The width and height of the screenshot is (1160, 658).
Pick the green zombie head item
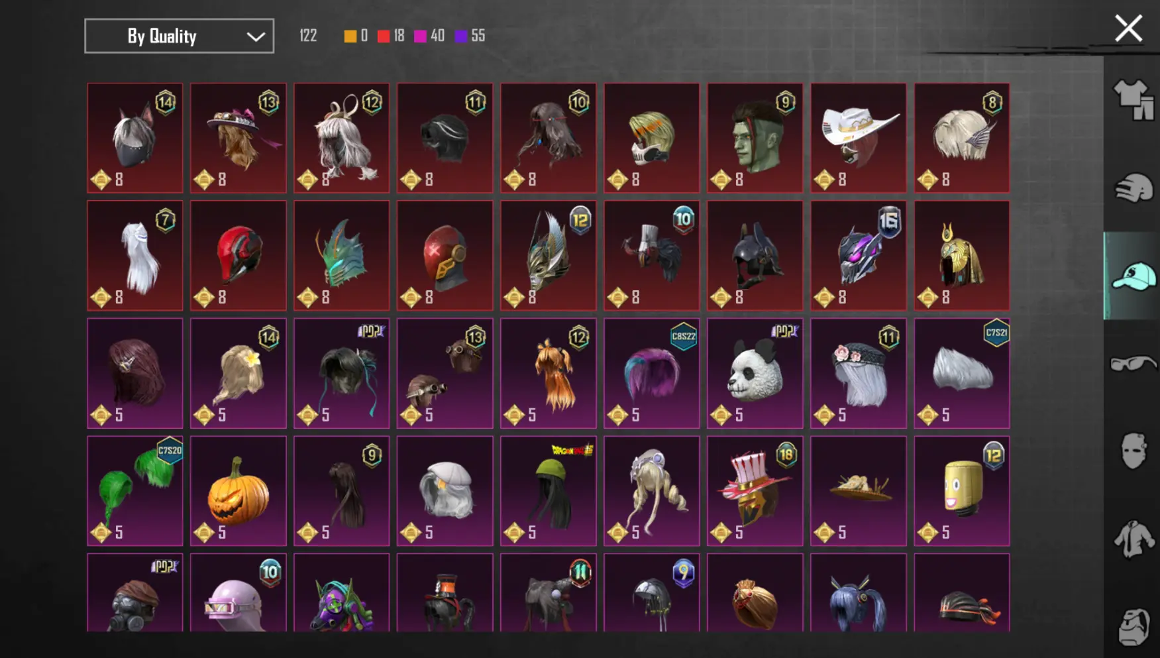(x=755, y=138)
